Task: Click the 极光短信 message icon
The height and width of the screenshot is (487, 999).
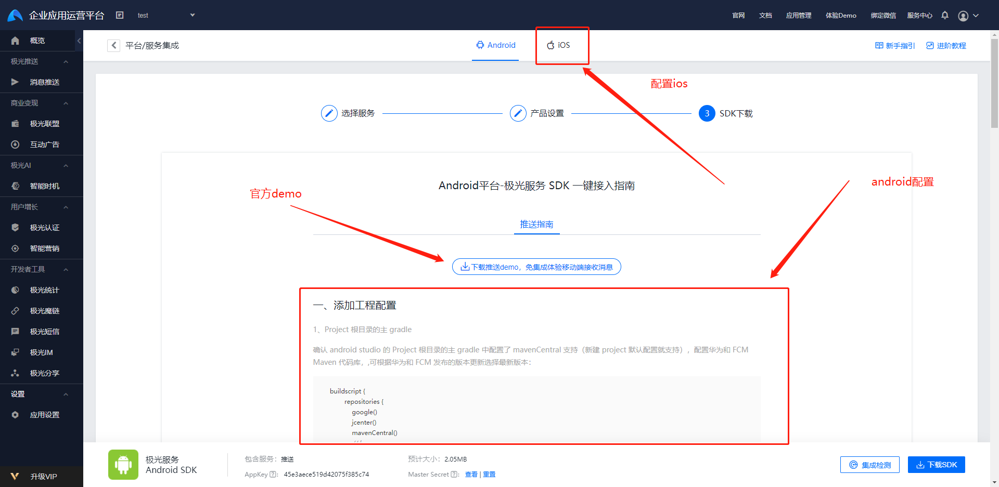Action: click(15, 332)
